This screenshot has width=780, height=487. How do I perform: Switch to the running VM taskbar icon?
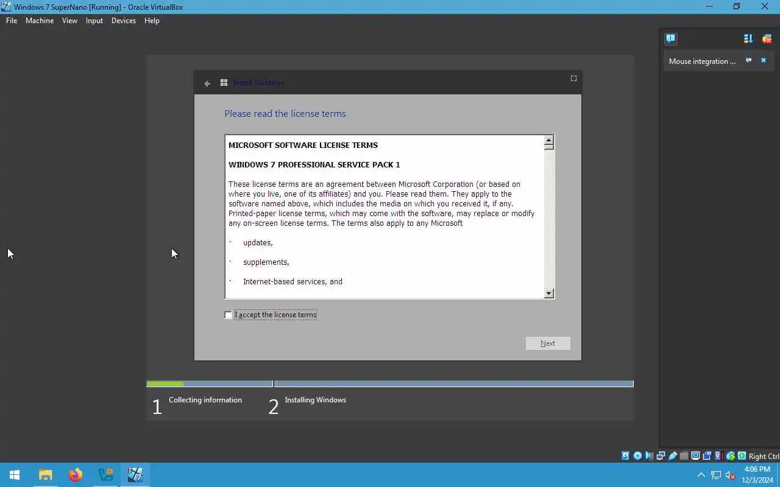click(135, 475)
